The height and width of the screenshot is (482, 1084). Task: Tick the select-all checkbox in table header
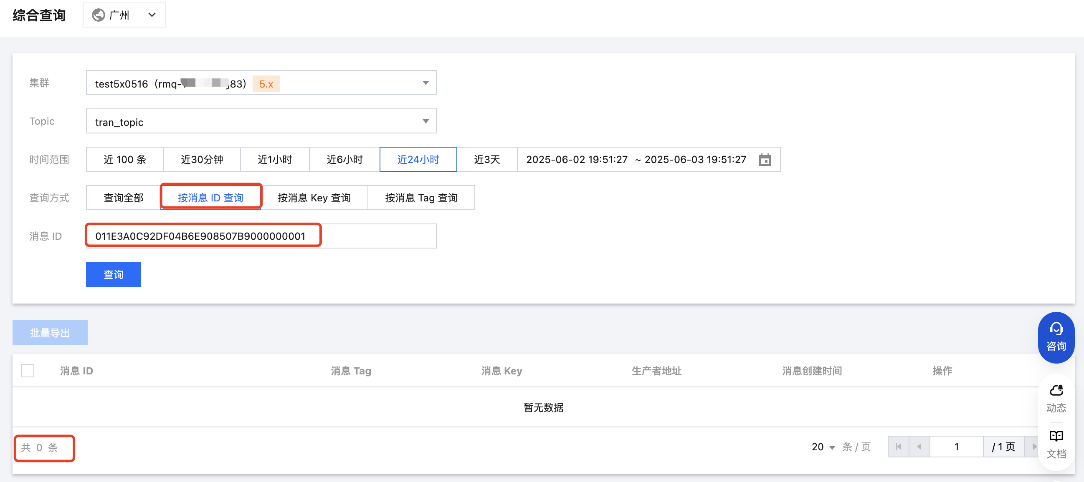pyautogui.click(x=28, y=371)
